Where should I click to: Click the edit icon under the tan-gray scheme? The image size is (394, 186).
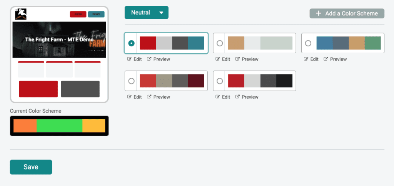[x=218, y=59]
